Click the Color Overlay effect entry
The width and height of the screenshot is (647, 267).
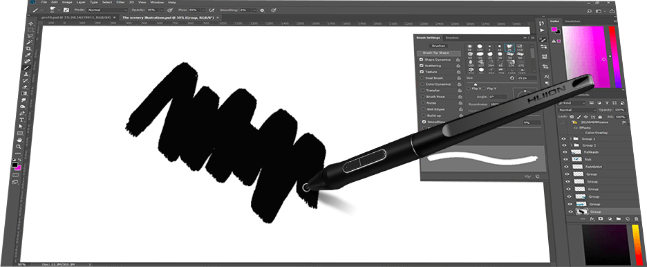(x=597, y=133)
